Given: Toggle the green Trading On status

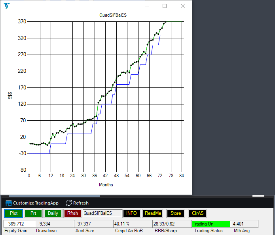Looking at the screenshot, I should [x=211, y=224].
